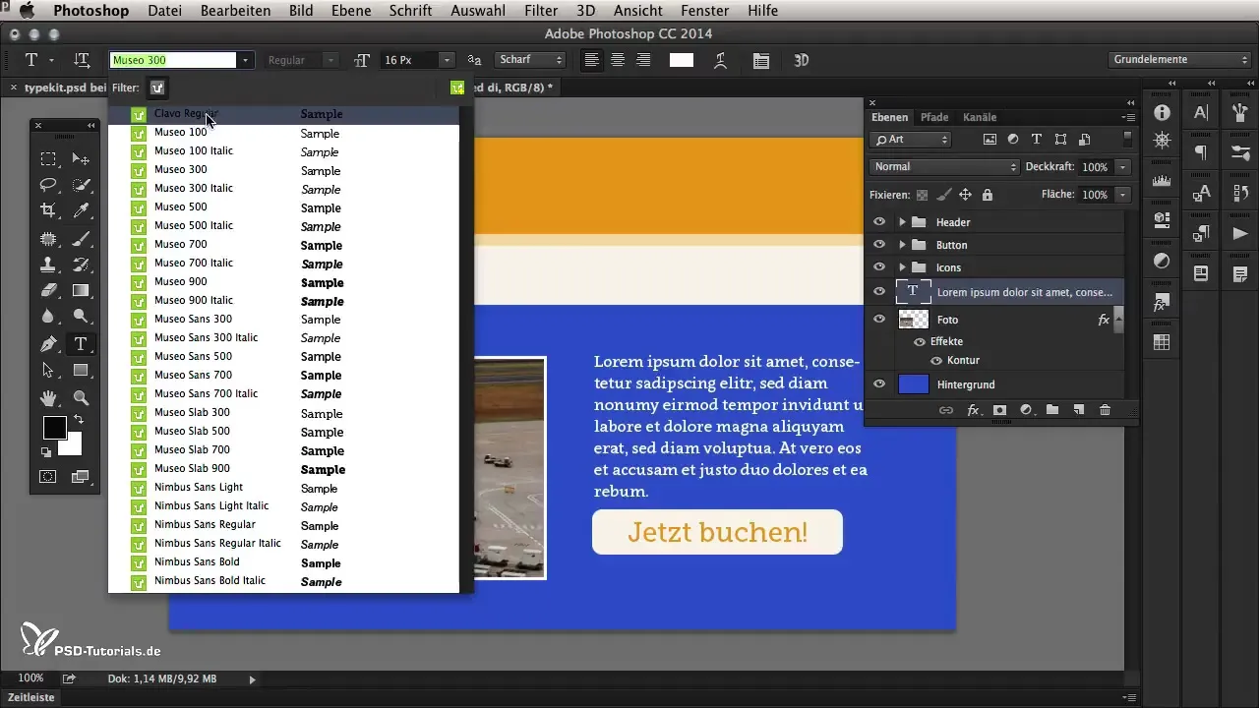Open the font size dropdown
This screenshot has height=708, width=1259.
[448, 60]
